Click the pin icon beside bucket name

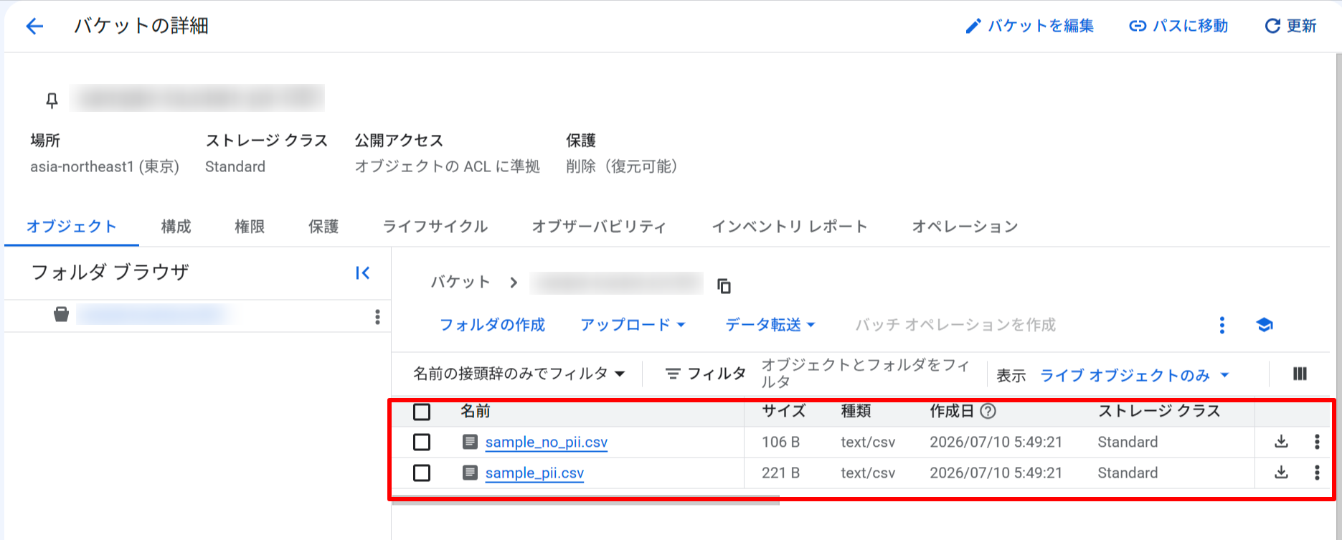pos(52,100)
